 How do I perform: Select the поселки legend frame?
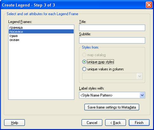41,32
